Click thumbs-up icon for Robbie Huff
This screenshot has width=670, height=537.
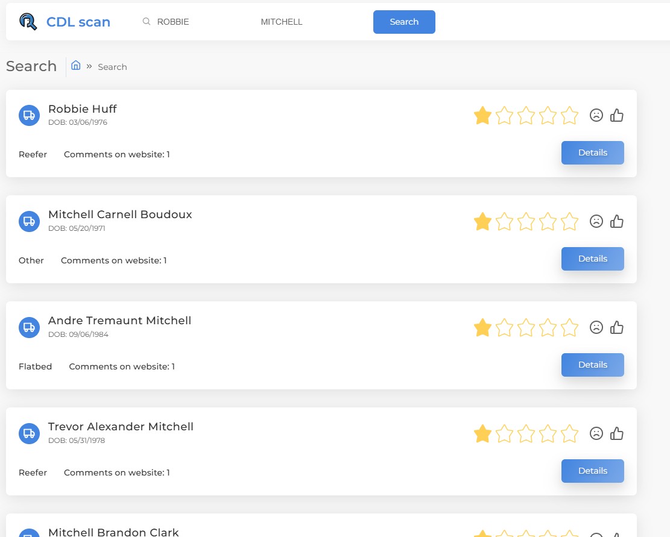click(x=616, y=115)
